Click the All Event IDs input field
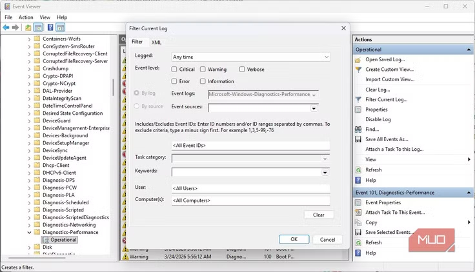This screenshot has height=272, width=475. point(250,146)
